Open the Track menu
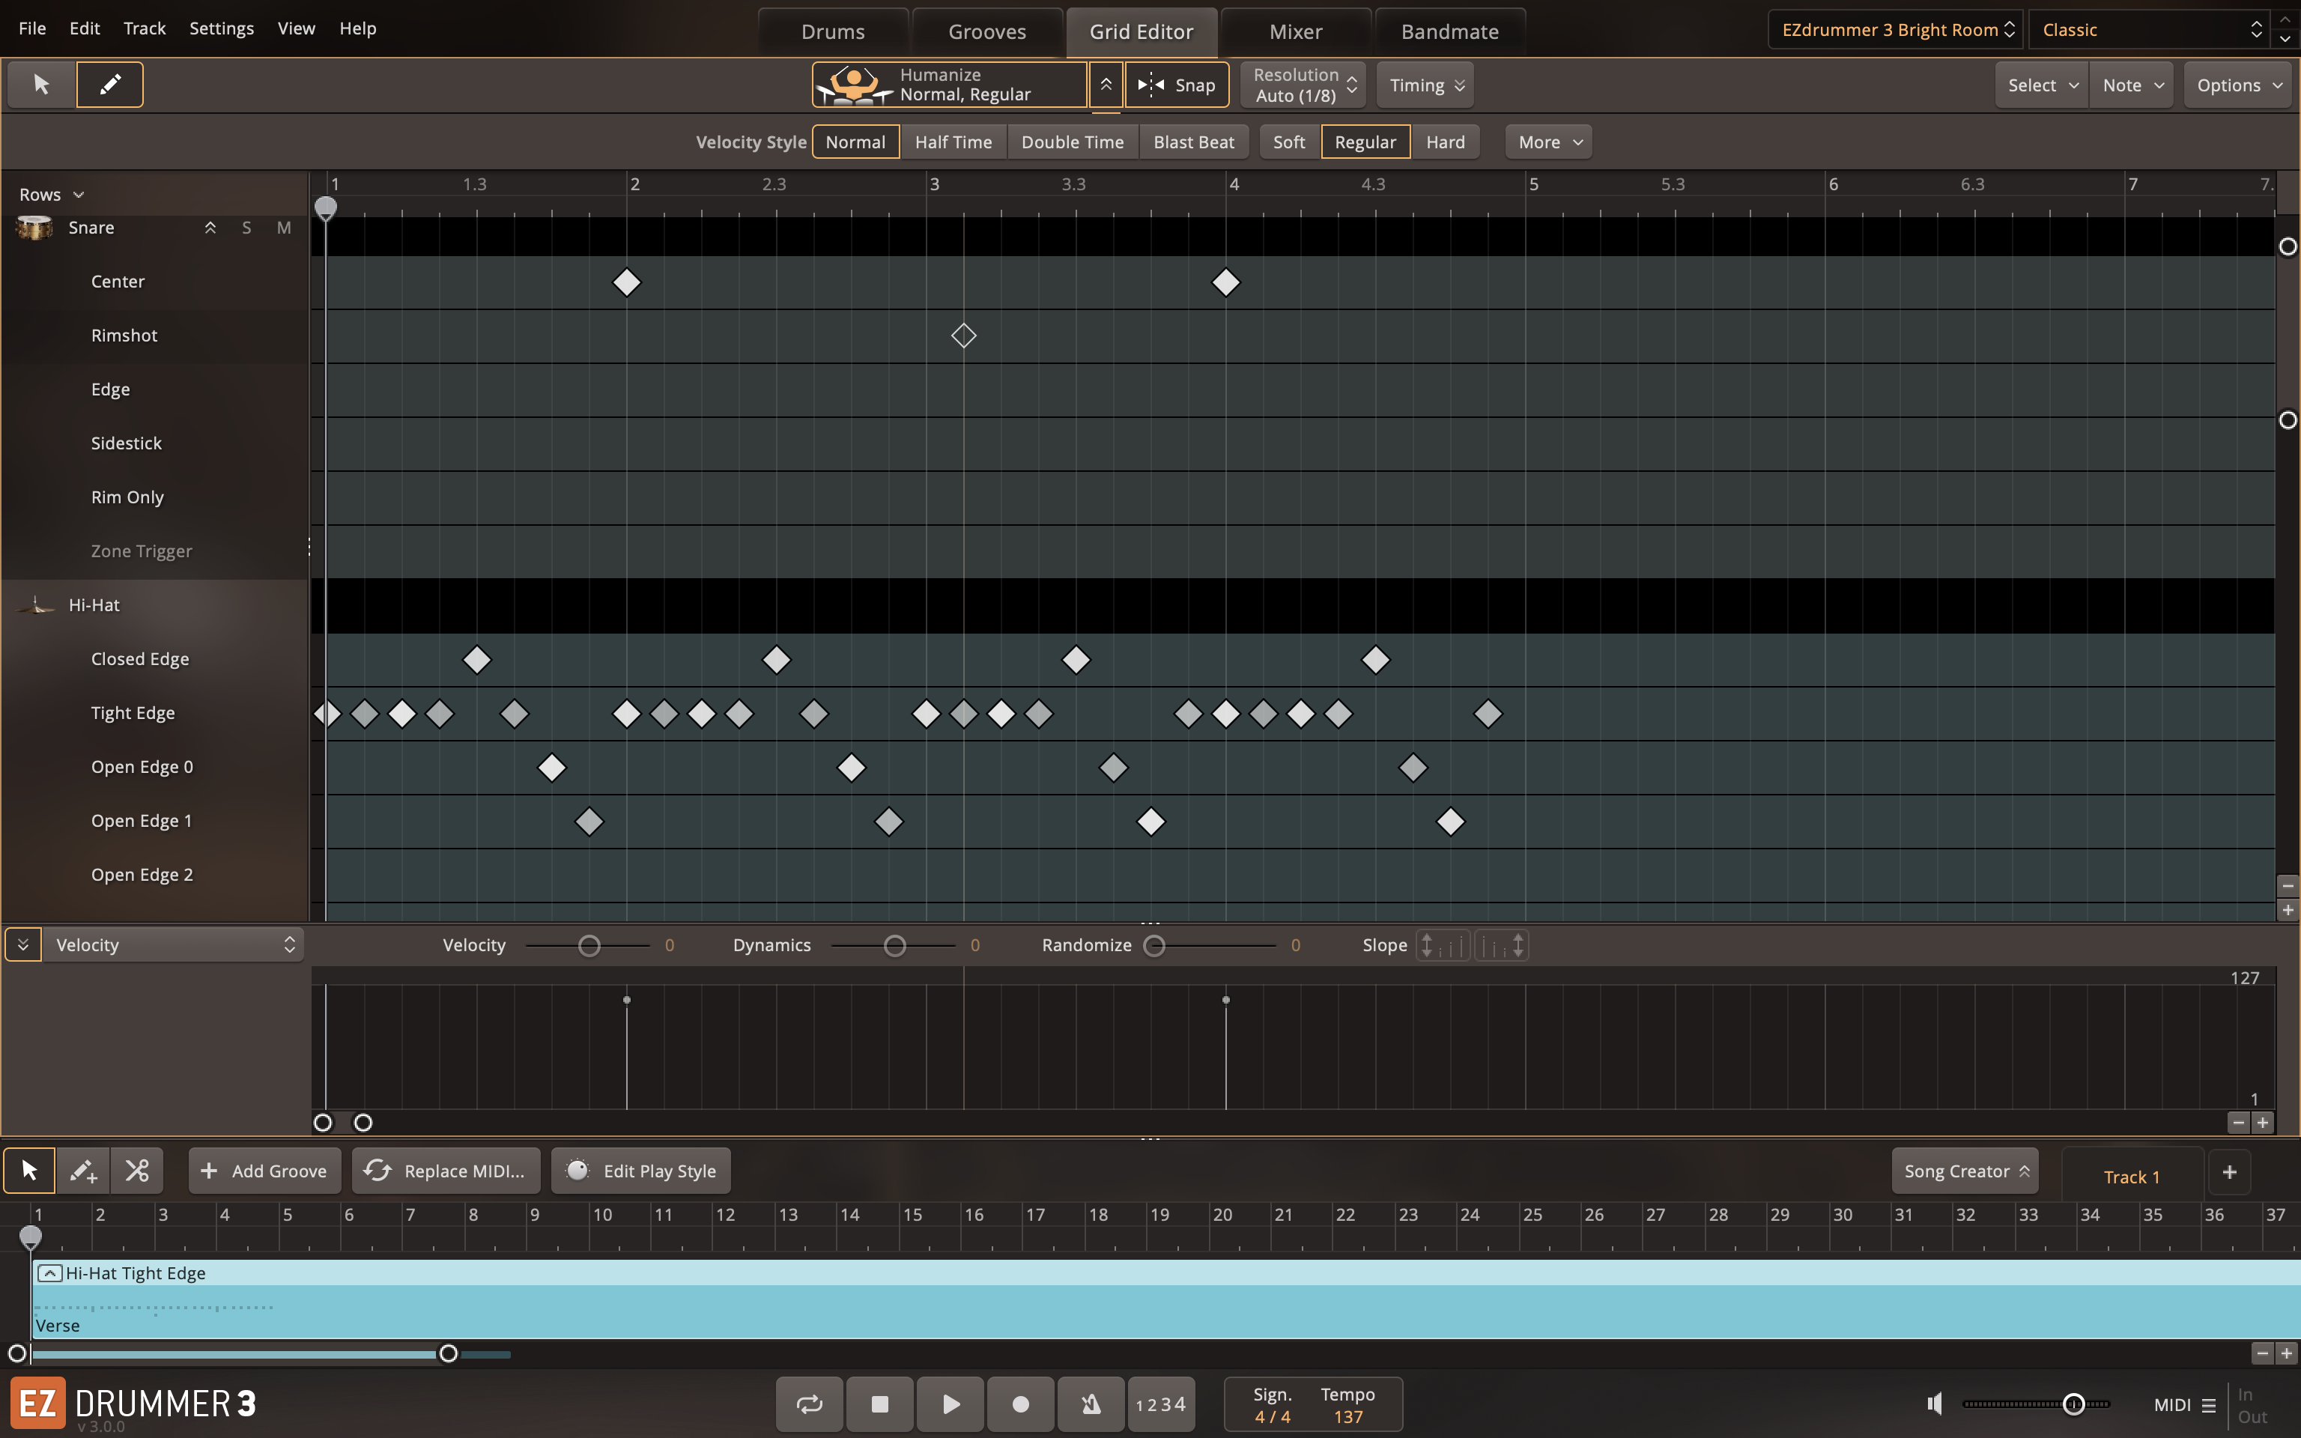2301x1438 pixels. (x=145, y=28)
